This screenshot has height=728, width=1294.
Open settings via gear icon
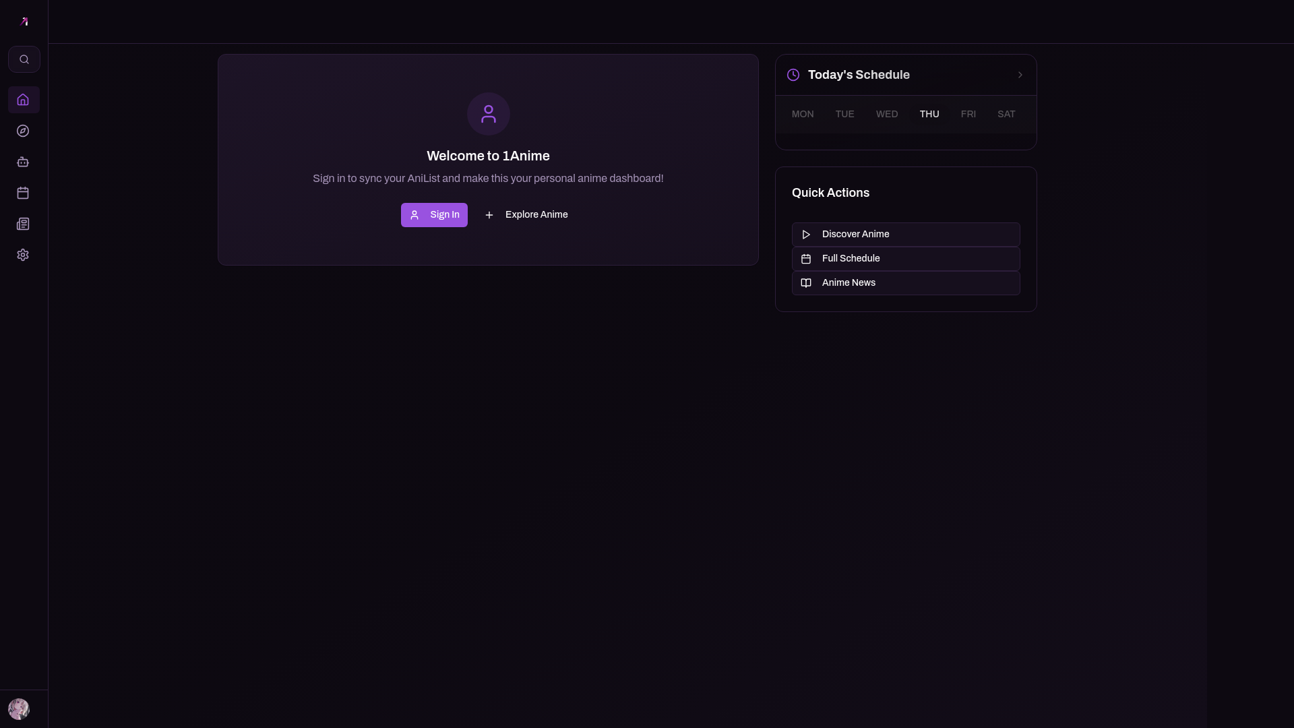23,255
